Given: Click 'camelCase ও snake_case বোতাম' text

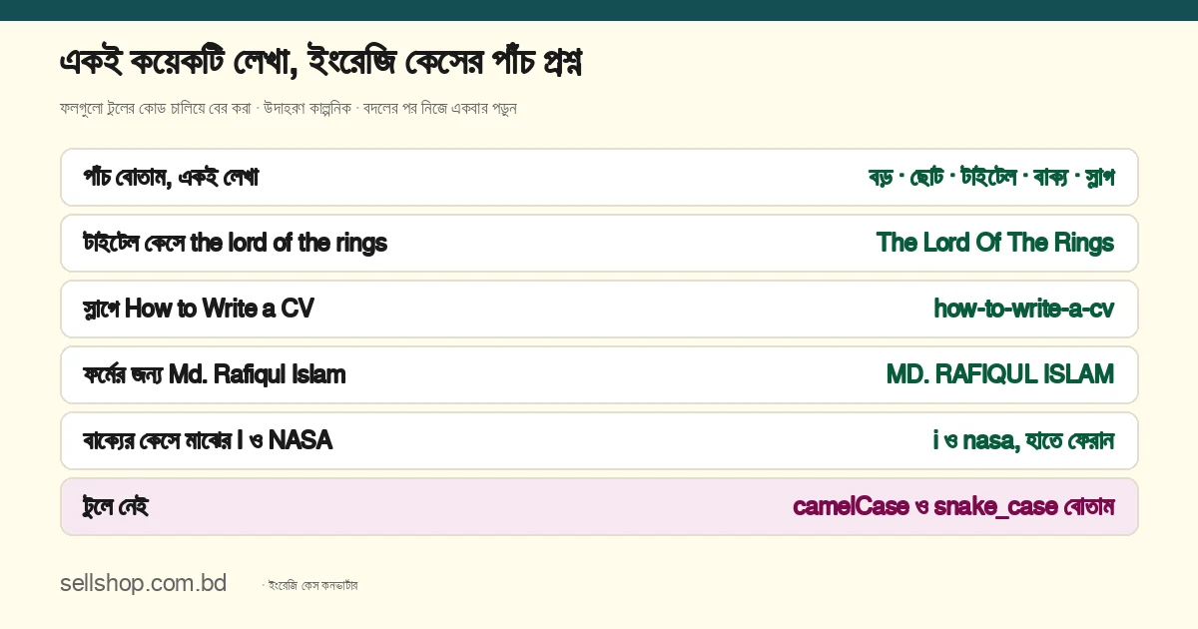Looking at the screenshot, I should tap(953, 506).
